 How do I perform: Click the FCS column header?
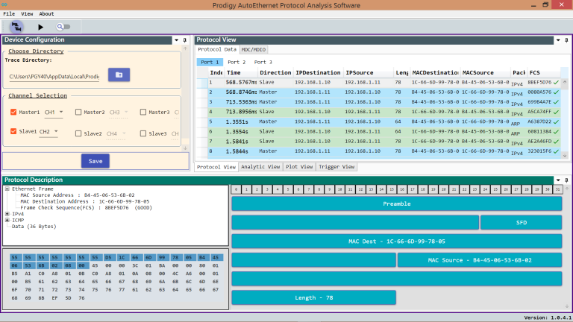tap(543, 72)
